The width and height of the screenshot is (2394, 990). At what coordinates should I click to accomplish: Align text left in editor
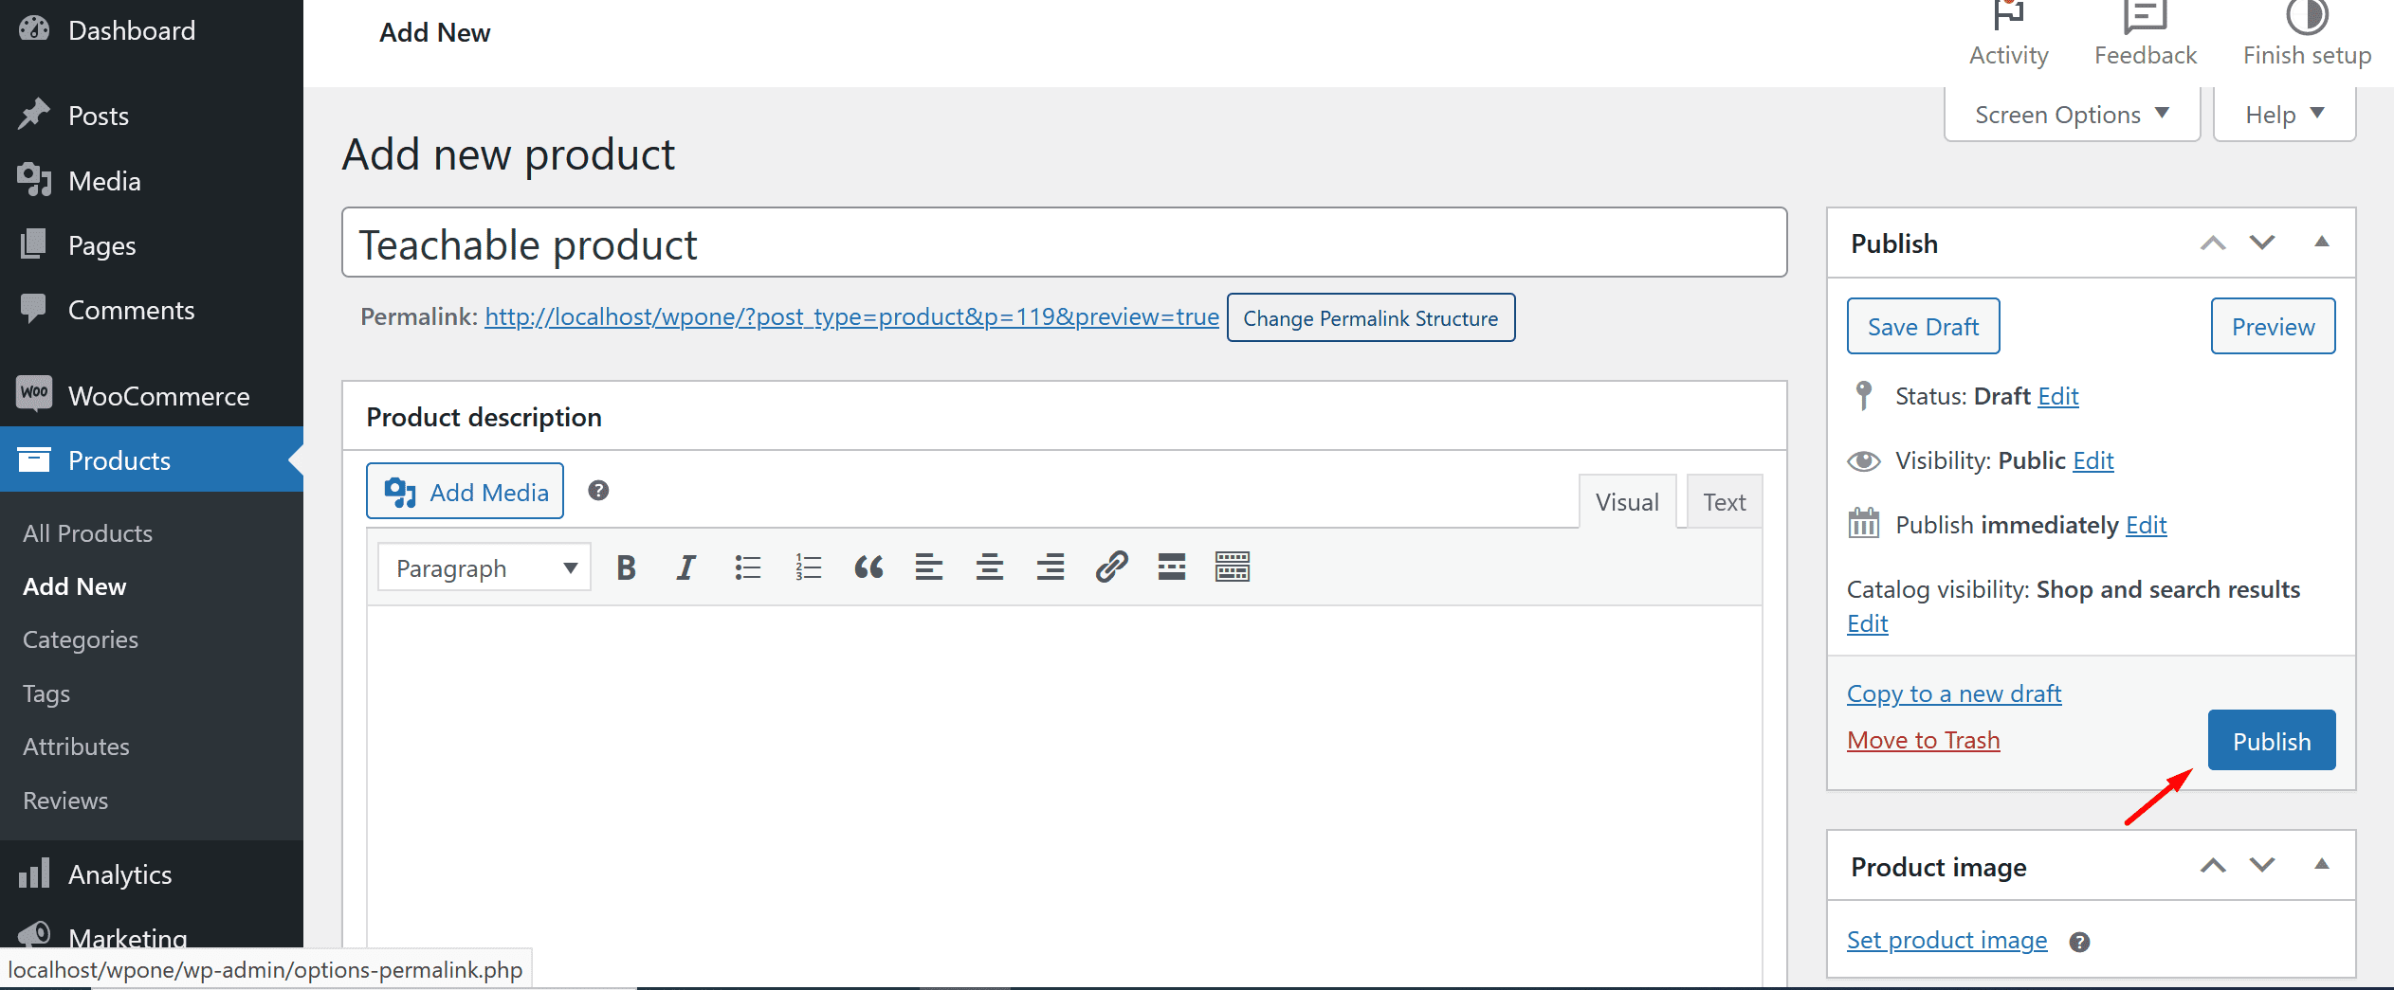click(929, 567)
